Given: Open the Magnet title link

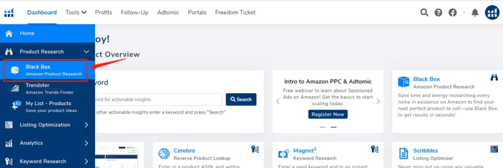Looking at the screenshot, I should [x=305, y=150].
